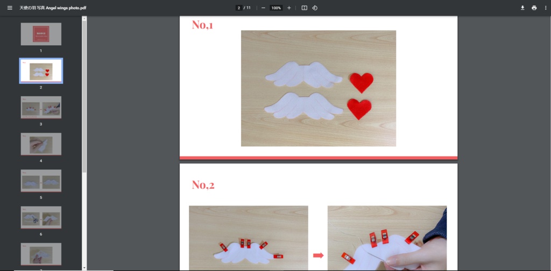Click the sidebar scrollbar up arrow
The width and height of the screenshot is (551, 271).
pyautogui.click(x=84, y=18)
